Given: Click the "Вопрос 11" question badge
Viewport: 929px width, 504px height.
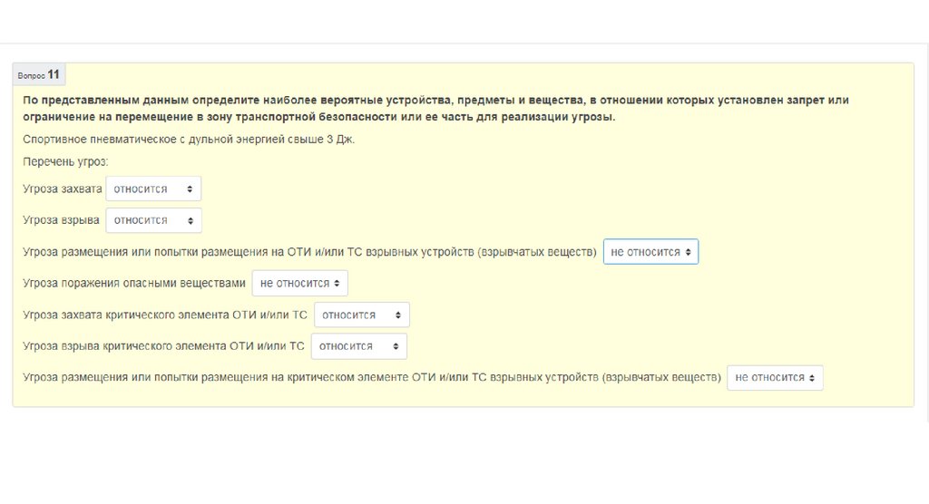Looking at the screenshot, I should coord(39,74).
